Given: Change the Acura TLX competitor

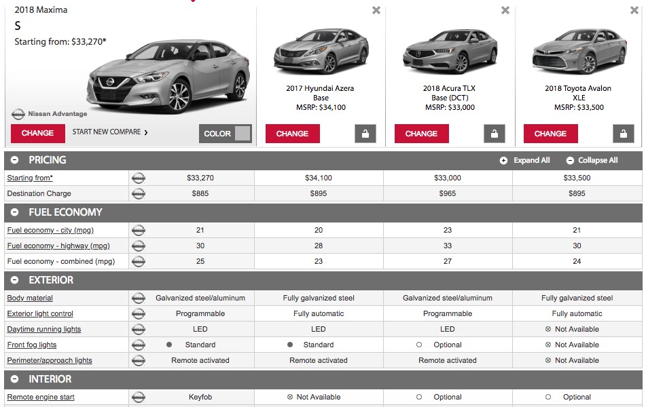Looking at the screenshot, I should (x=421, y=134).
